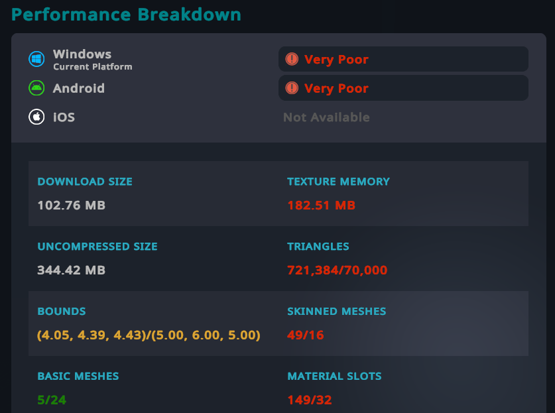Screen dimensions: 555x413
Task: Select the Android platform label
Action: coord(78,88)
